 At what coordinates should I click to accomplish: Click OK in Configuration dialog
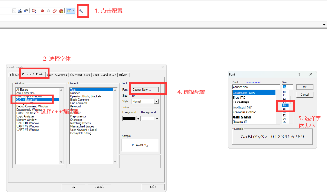[x=73, y=187]
